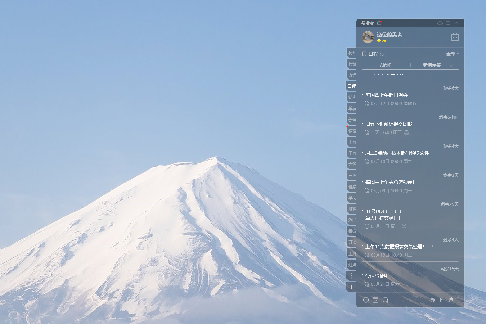Open the completed tasks checkbox icon

[375, 300]
